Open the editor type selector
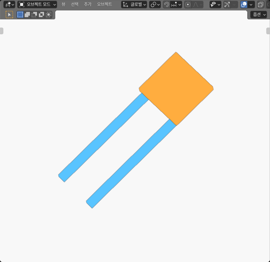270x262 pixels. click(9, 4)
